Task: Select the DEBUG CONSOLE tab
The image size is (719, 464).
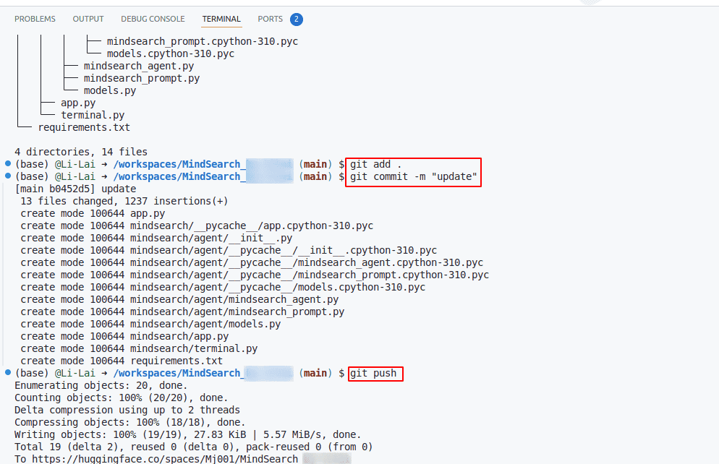Action: pyautogui.click(x=153, y=19)
